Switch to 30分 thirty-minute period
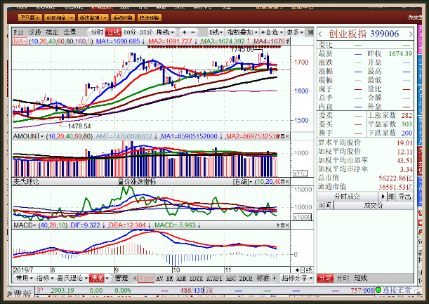Viewport: 429px width, 304px height. (146, 32)
